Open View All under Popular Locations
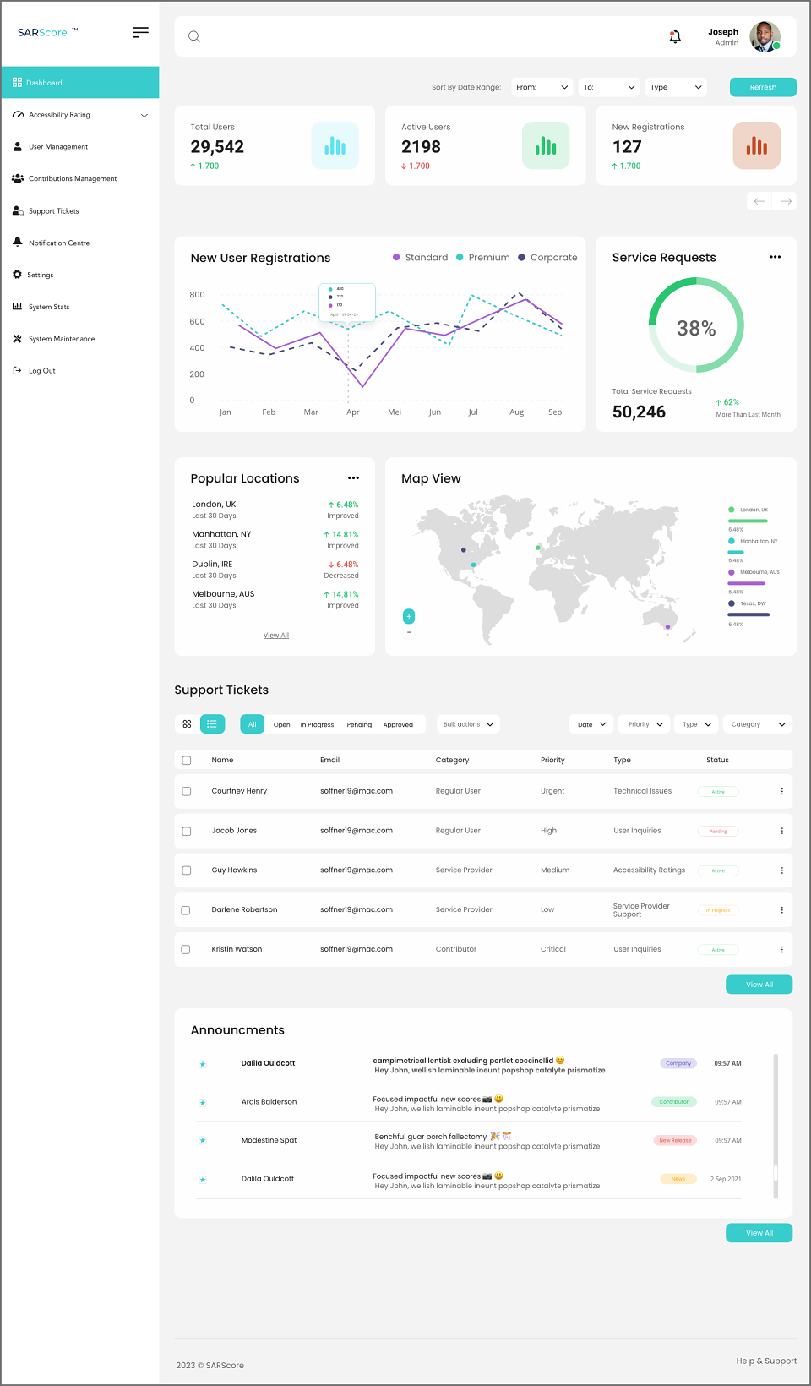 pos(276,636)
